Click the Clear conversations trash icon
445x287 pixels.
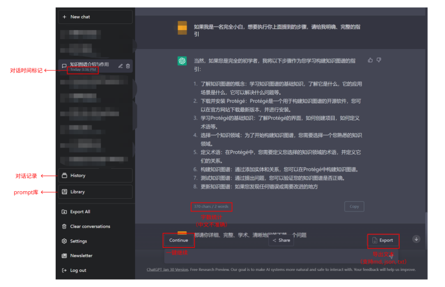coord(65,226)
